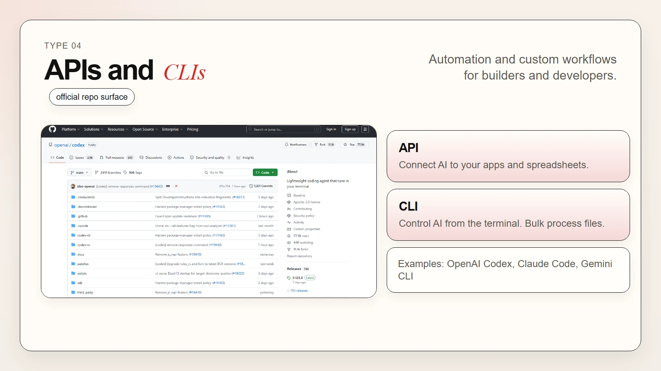Expand the Resources menu
661x371 pixels.
click(x=118, y=129)
